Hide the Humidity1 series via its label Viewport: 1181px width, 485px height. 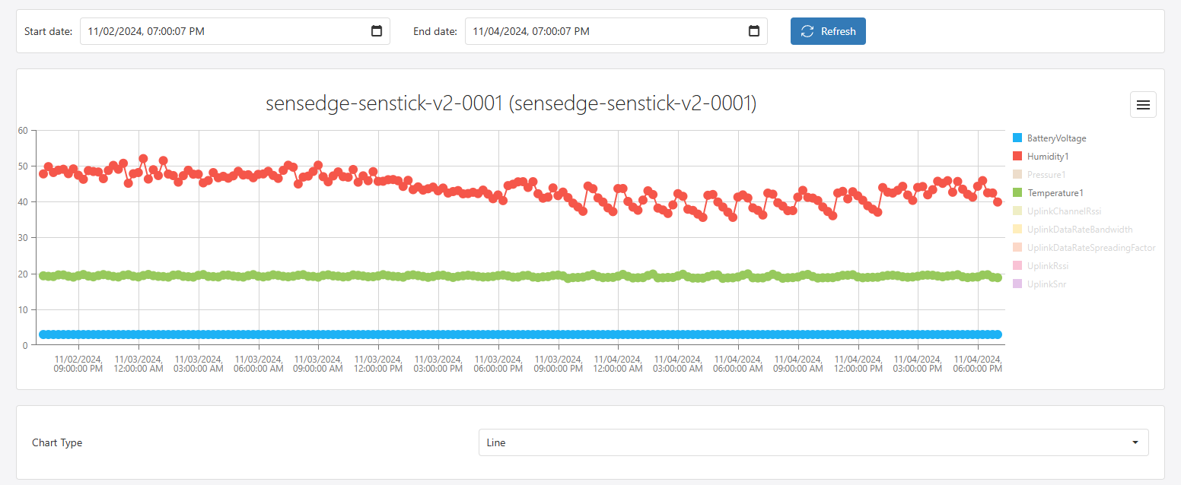tap(1048, 157)
